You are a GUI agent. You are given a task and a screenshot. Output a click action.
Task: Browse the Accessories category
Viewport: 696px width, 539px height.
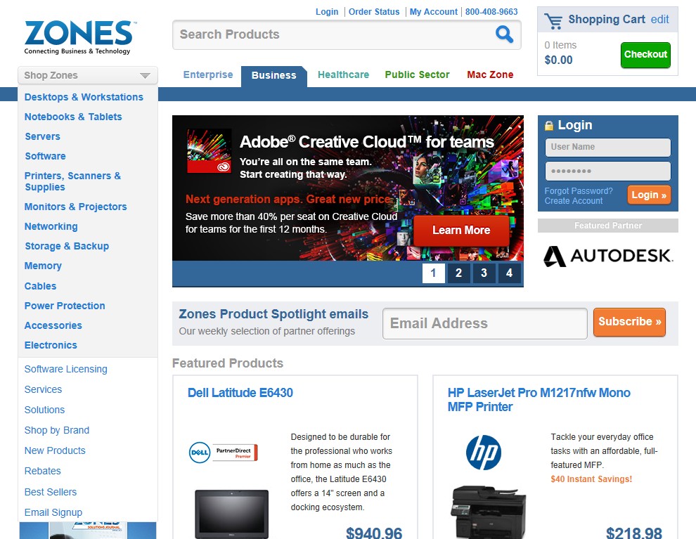53,325
